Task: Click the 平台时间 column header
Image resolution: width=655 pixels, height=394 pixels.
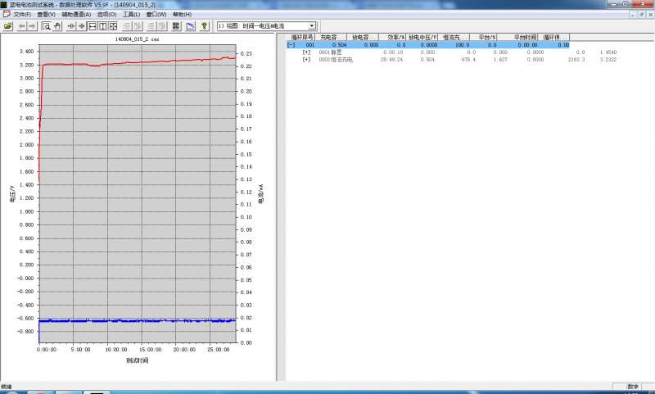Action: tap(517, 37)
